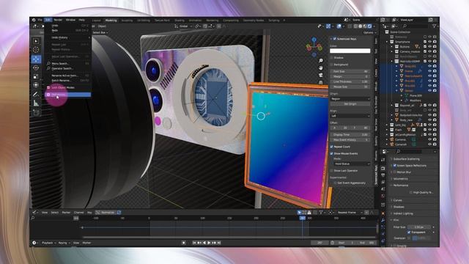469x264 pixels.
Task: Click the Normalize refresh icon in graph editor
Action: tap(119, 213)
